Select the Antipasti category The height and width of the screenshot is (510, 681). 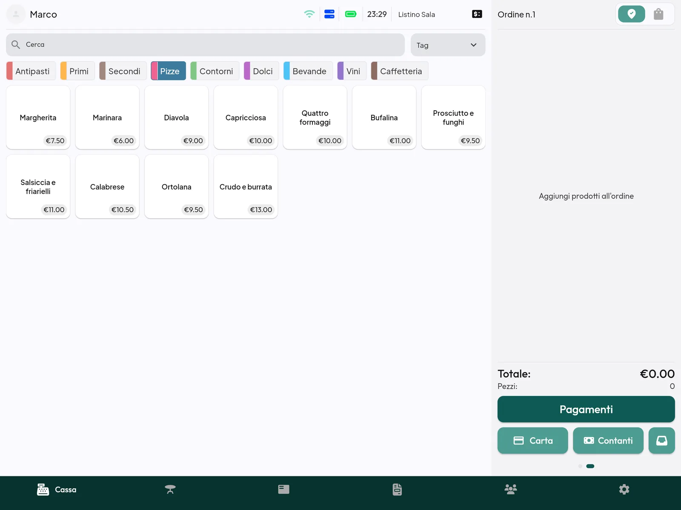31,71
